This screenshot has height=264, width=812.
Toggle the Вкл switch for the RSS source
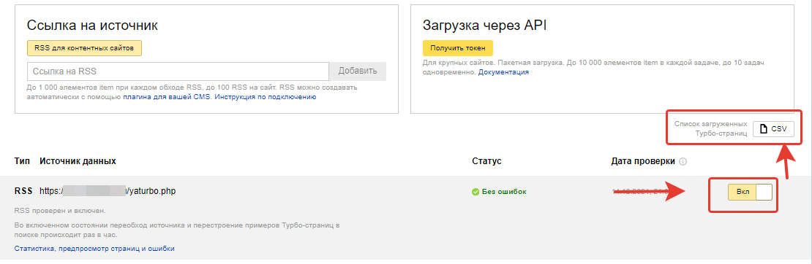tap(750, 192)
